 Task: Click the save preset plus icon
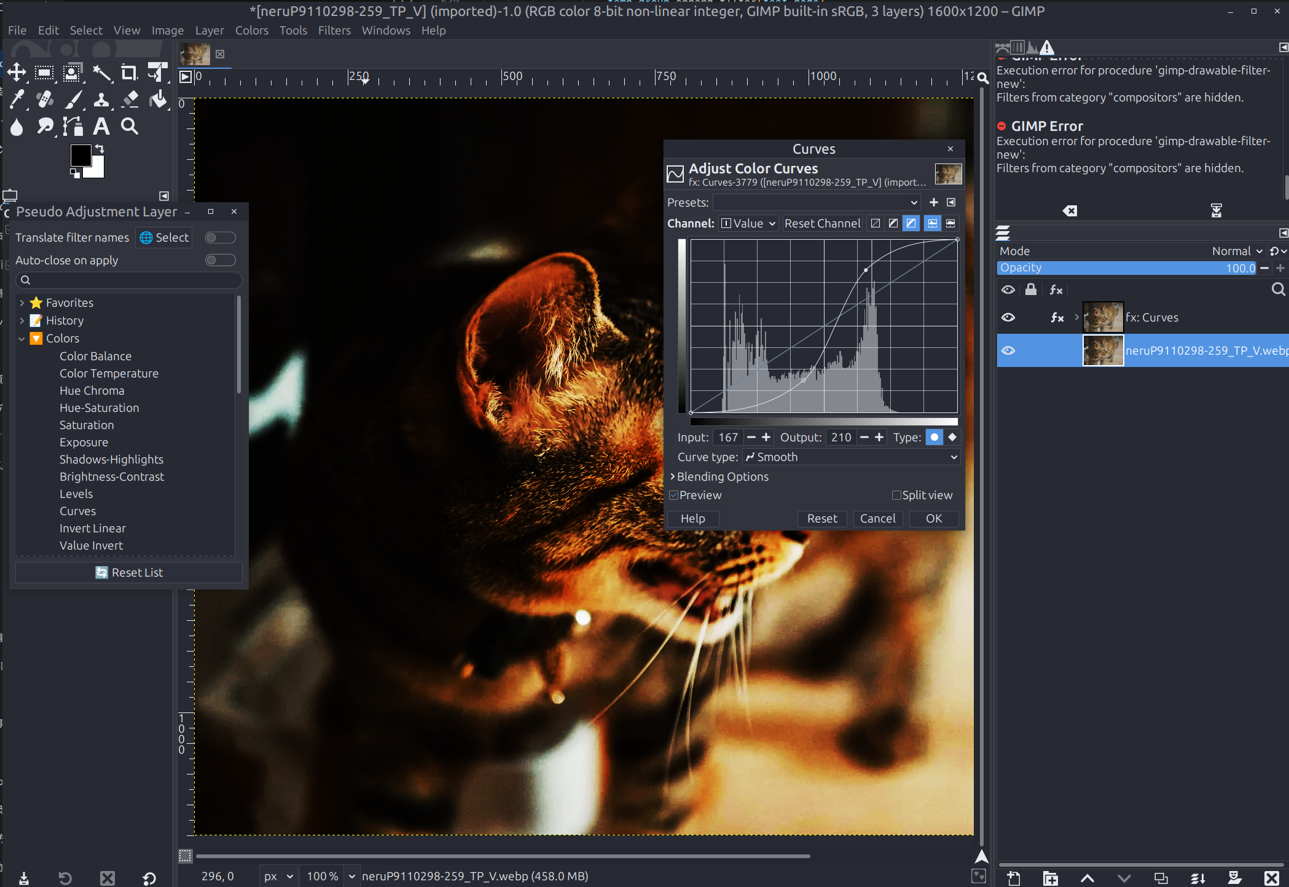(933, 202)
